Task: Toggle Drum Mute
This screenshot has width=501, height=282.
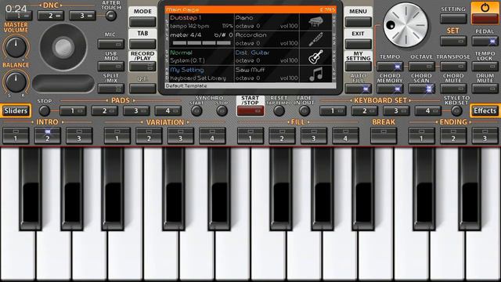Action: [485, 89]
